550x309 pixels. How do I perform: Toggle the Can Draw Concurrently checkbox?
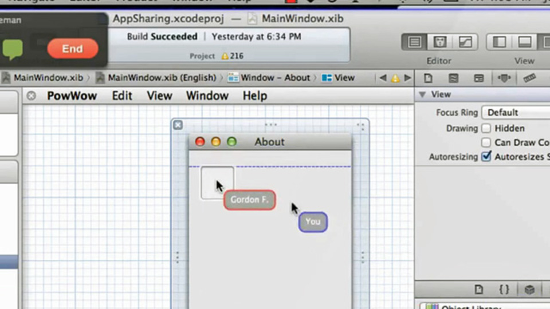[486, 142]
